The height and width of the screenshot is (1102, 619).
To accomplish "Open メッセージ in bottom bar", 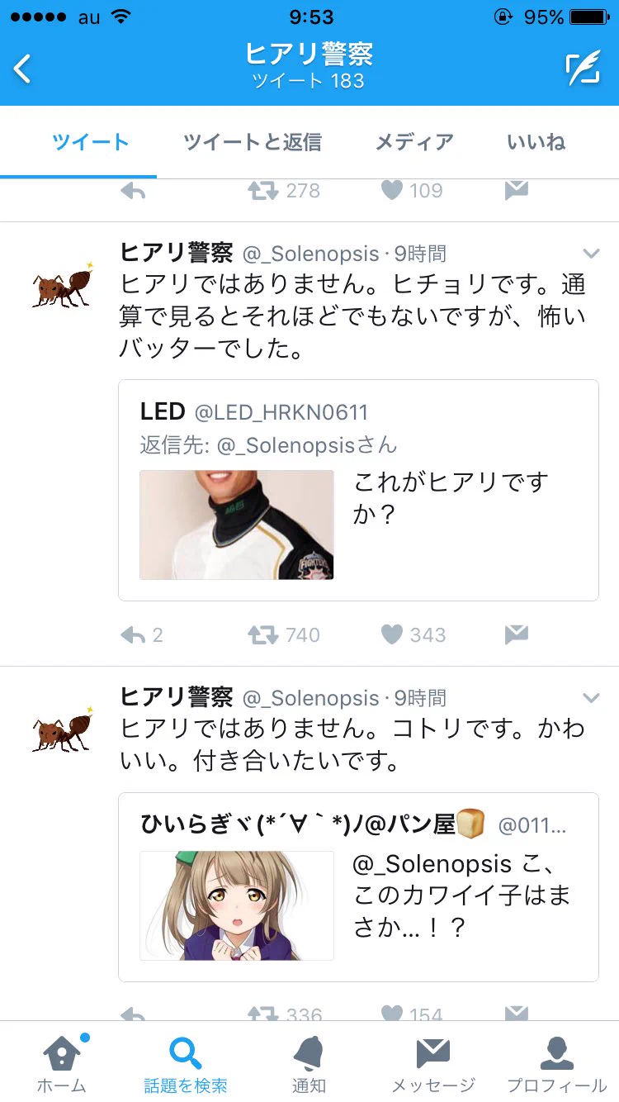I will tap(433, 1062).
